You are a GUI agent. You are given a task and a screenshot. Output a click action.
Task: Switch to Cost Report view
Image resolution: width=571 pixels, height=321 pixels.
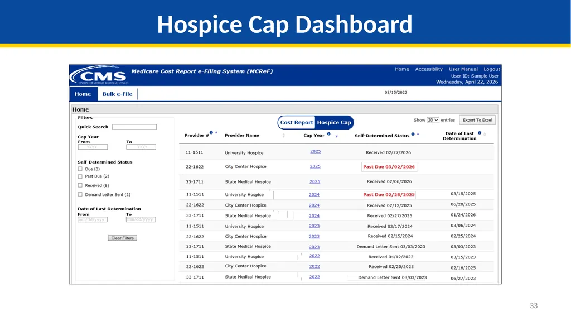click(x=297, y=123)
